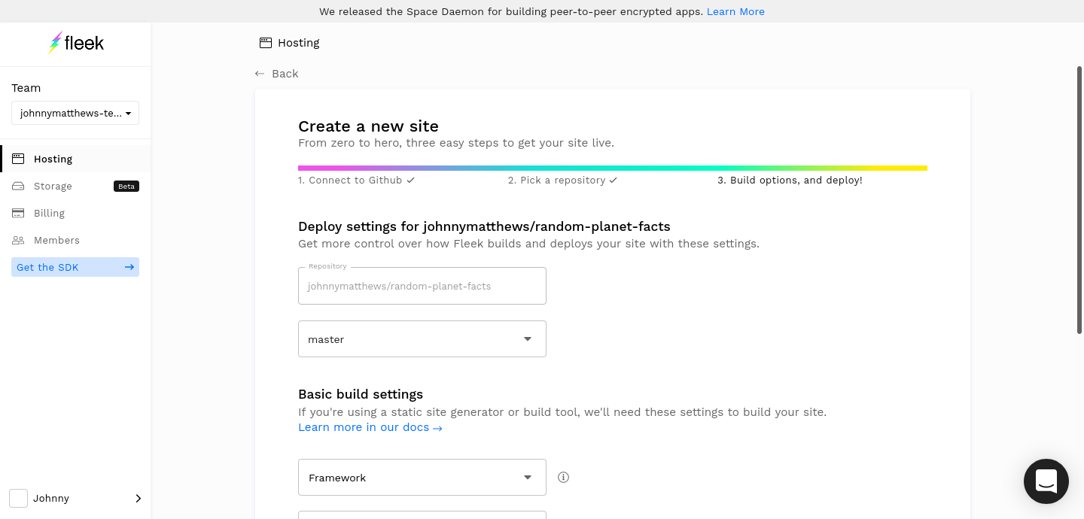Click the Hosting icon in sidebar

pyautogui.click(x=18, y=159)
